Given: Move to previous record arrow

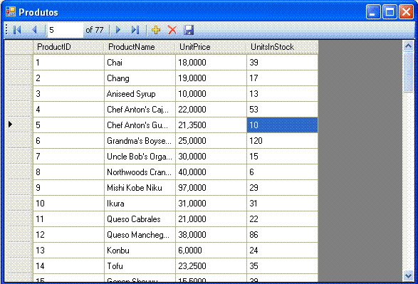Looking at the screenshot, I should (x=34, y=30).
